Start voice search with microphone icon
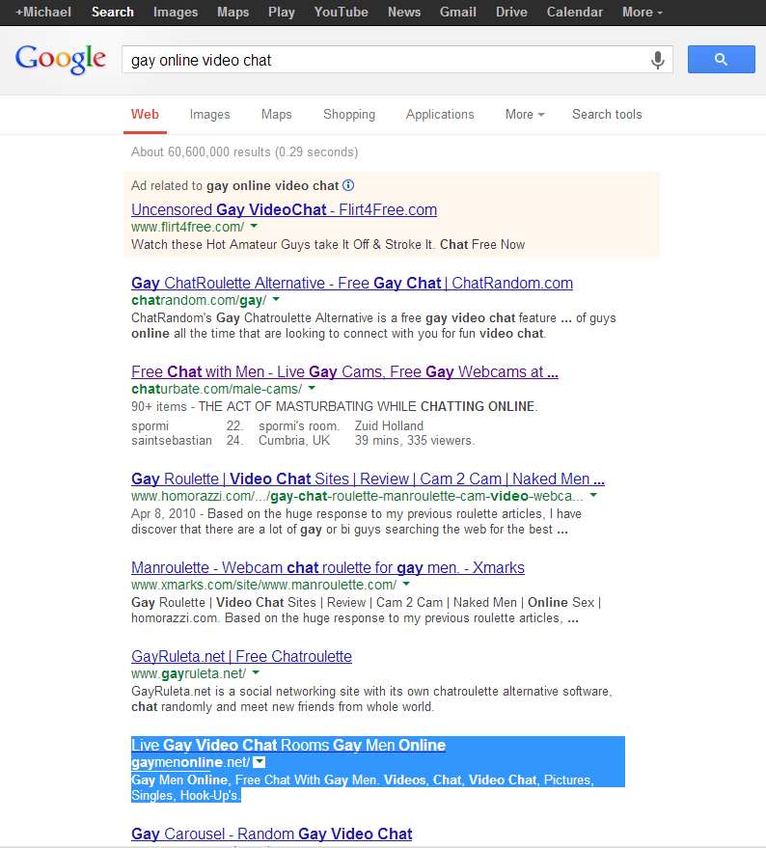Viewport: 766px width, 848px height. point(657,60)
